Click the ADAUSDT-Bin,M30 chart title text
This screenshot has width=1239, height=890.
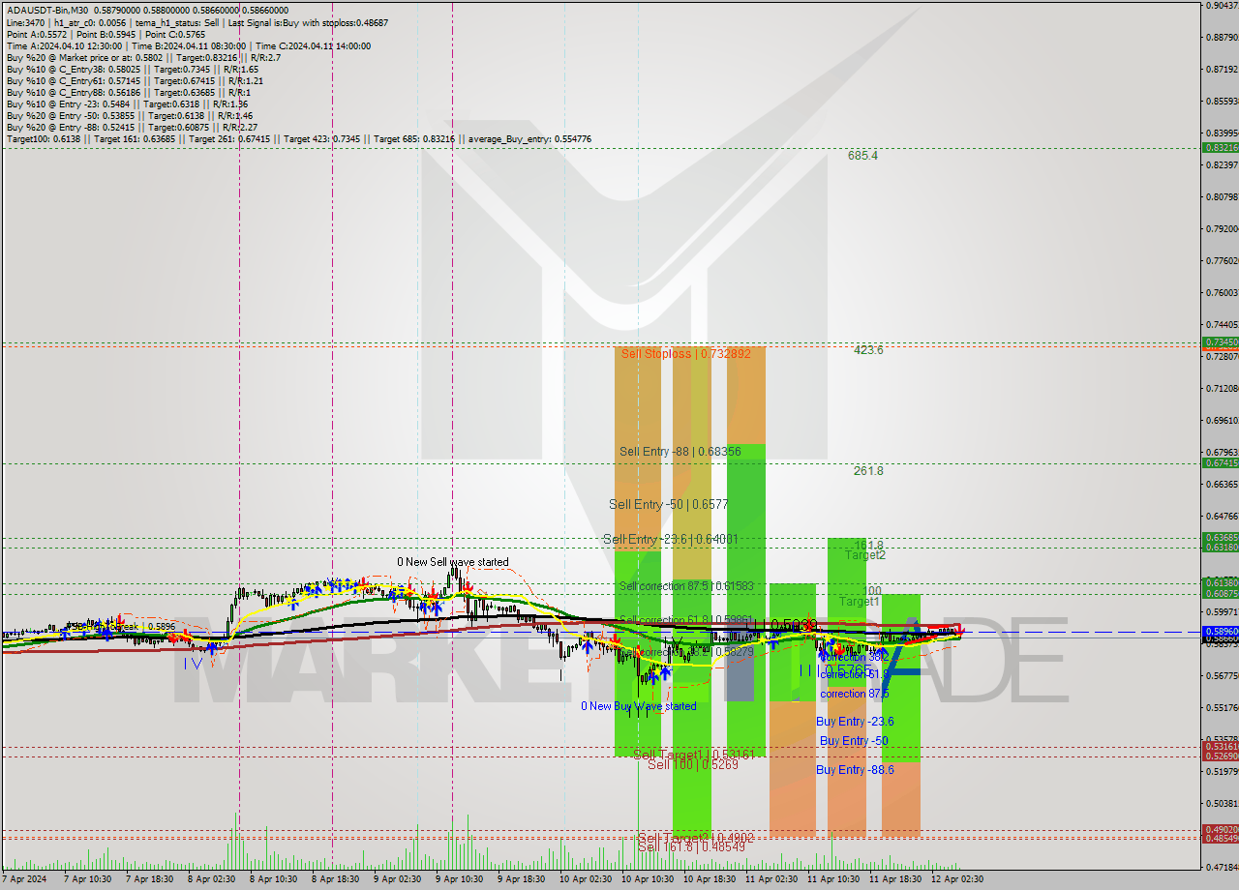tap(47, 11)
